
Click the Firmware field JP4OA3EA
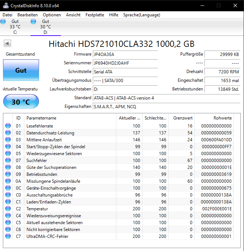[125, 54]
